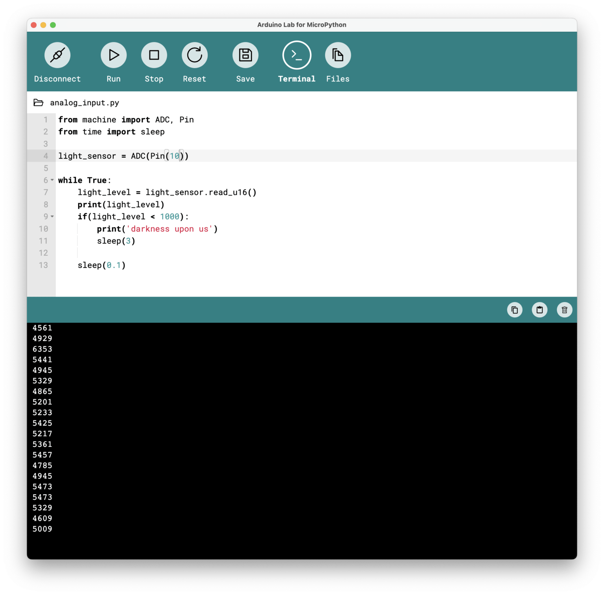This screenshot has width=604, height=595.
Task: Click the Save icon to store the file
Action: [245, 55]
